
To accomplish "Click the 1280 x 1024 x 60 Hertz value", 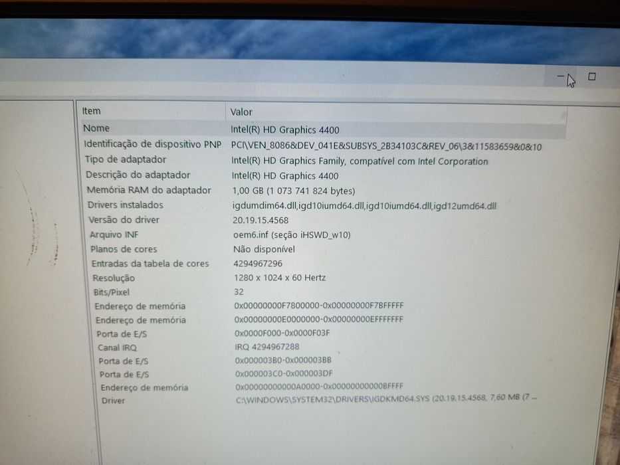I will pyautogui.click(x=280, y=278).
